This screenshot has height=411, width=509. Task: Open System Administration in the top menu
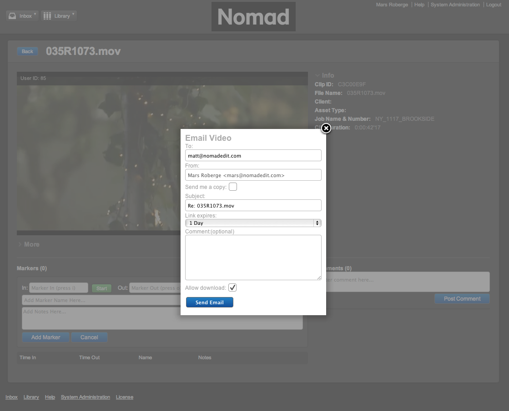coord(455,5)
